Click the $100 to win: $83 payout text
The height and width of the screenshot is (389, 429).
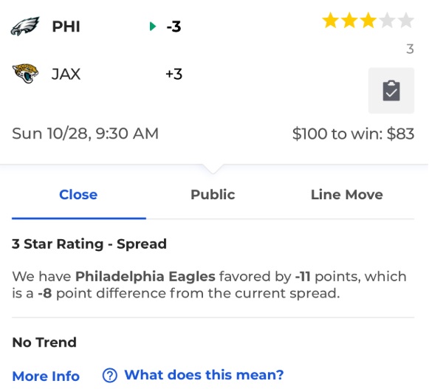(353, 134)
